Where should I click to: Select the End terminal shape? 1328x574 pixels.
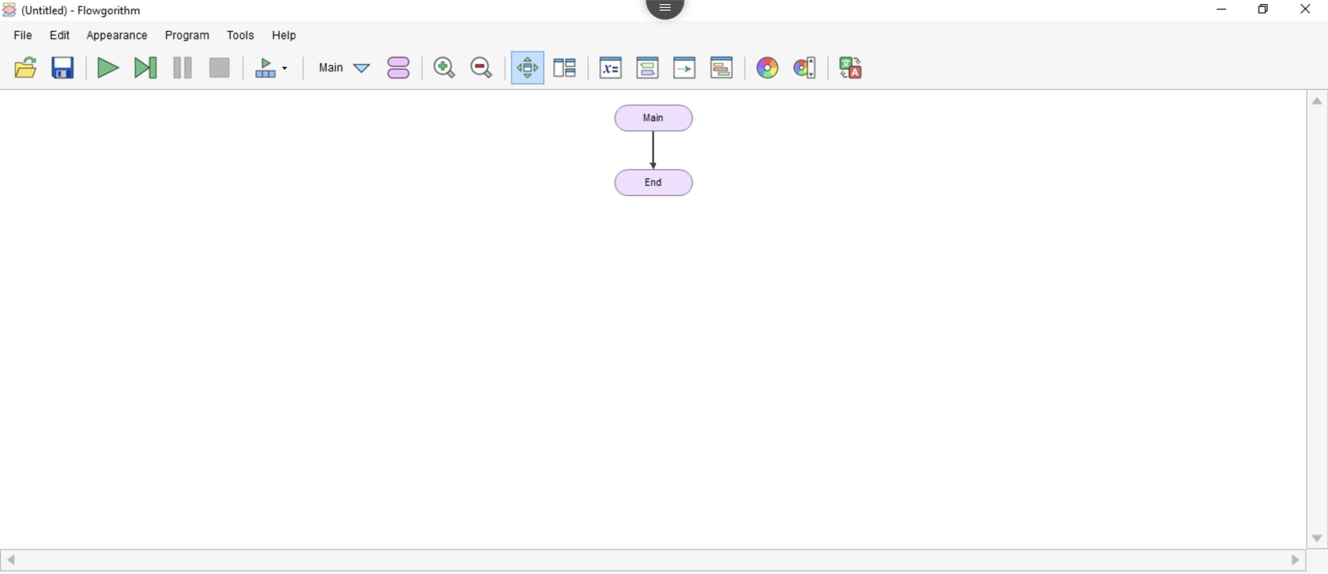[x=653, y=183]
